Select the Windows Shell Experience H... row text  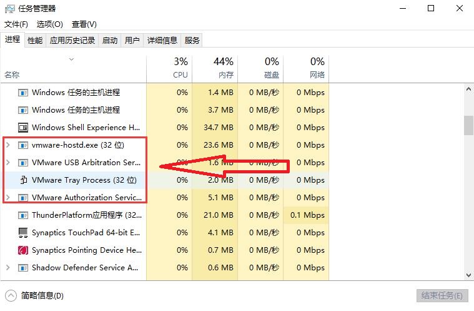tap(86, 128)
